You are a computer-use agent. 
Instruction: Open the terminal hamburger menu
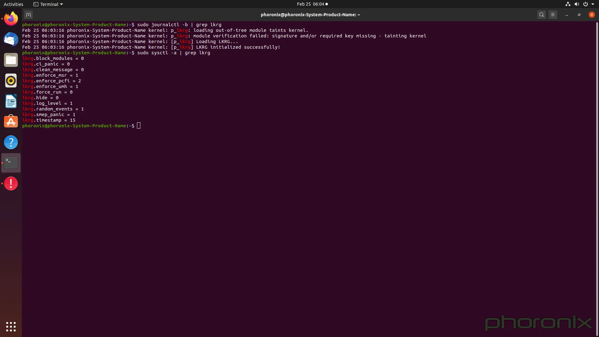553,15
